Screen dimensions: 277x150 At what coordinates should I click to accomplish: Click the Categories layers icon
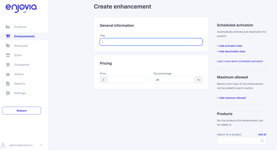(x=8, y=65)
